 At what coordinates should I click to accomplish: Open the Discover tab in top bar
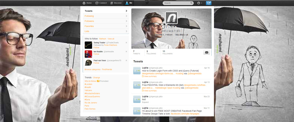click(116, 3)
